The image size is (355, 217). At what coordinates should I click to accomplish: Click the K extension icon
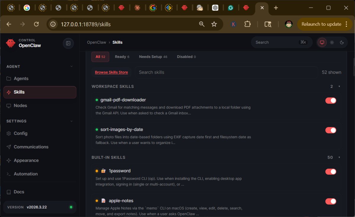[233, 24]
